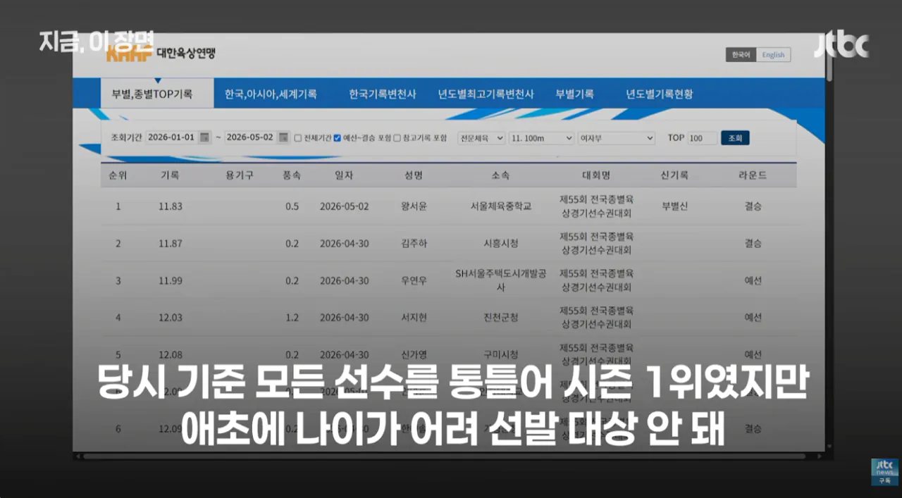Click the 12.03 record cell
Image resolution: width=902 pixels, height=498 pixels.
pos(170,318)
